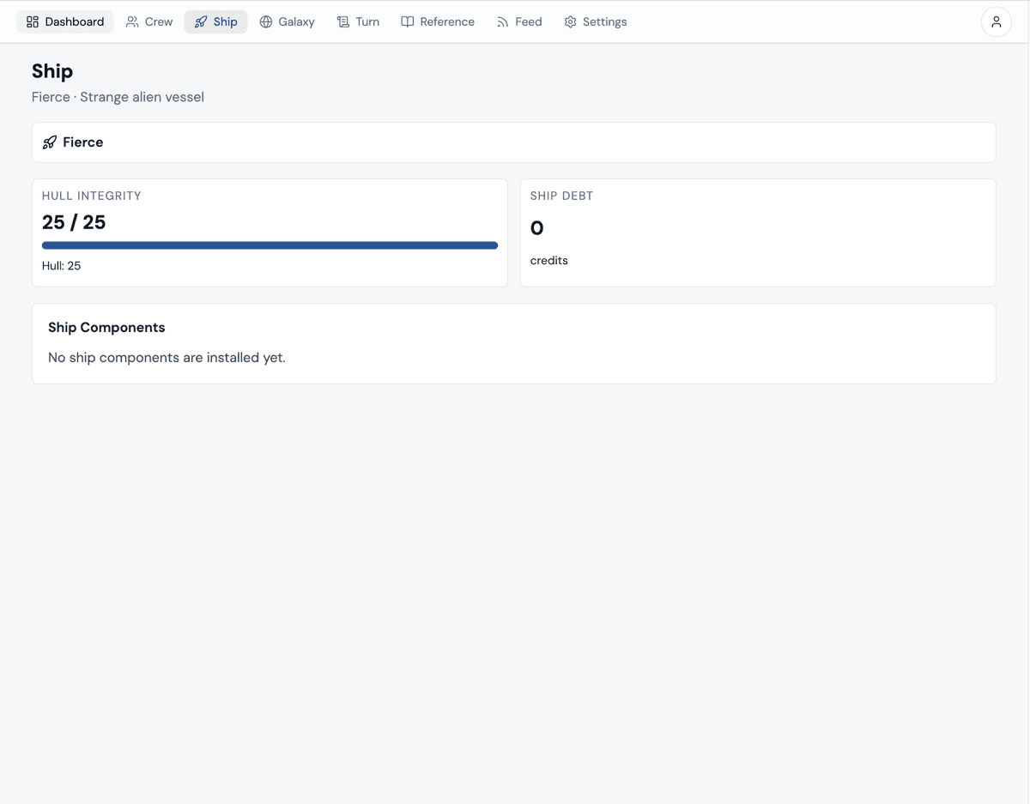Click the Ship page heading

[x=52, y=71]
